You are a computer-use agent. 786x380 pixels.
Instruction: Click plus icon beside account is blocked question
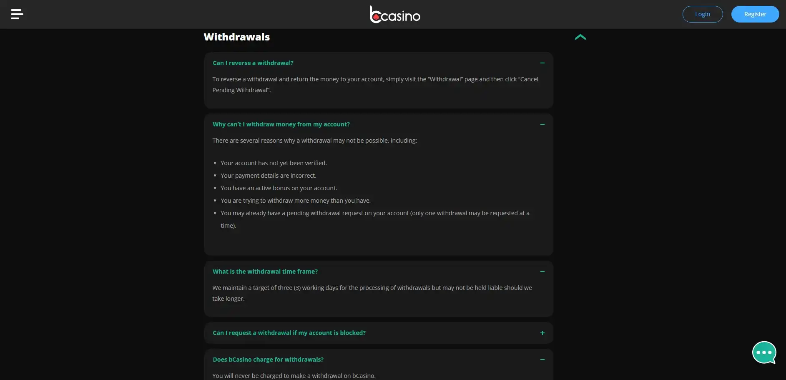pos(542,333)
